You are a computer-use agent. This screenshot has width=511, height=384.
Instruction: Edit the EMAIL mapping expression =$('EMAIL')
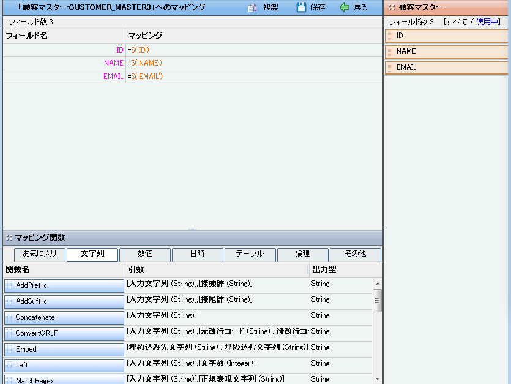point(145,77)
